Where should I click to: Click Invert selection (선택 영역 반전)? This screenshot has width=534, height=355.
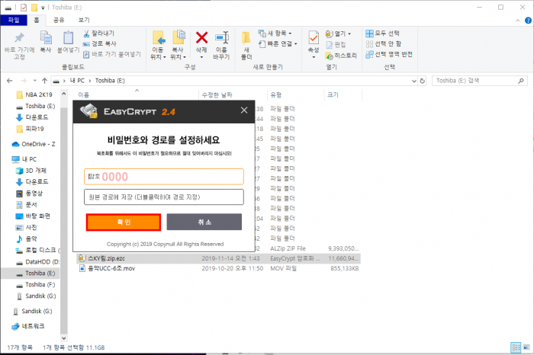[x=389, y=54]
